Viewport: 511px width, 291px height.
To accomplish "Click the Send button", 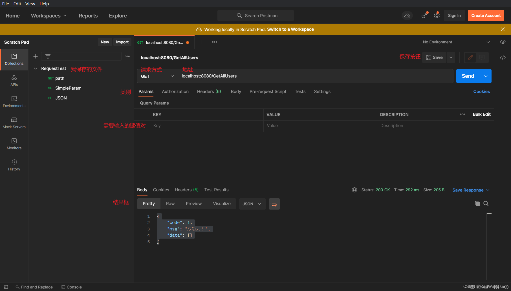I will (468, 76).
